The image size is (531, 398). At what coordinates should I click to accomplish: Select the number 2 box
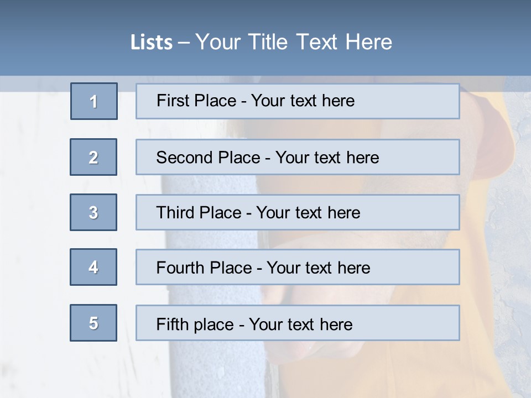[93, 157]
